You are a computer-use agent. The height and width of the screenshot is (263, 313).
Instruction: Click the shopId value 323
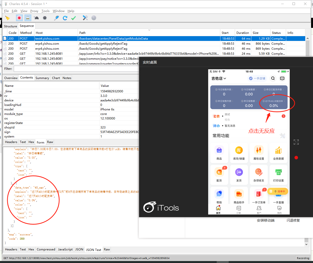click(x=103, y=127)
